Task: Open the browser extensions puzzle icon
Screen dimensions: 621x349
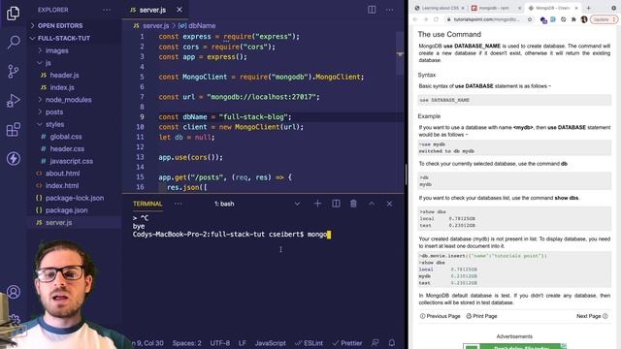Action: (x=573, y=19)
